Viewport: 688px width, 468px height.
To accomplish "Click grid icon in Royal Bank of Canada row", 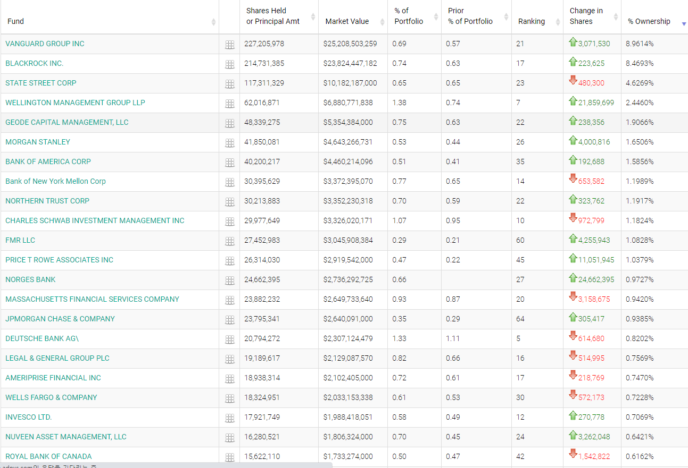I will [x=230, y=457].
